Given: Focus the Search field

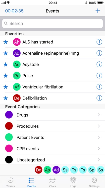Looking at the screenshot, I should point(52,24).
